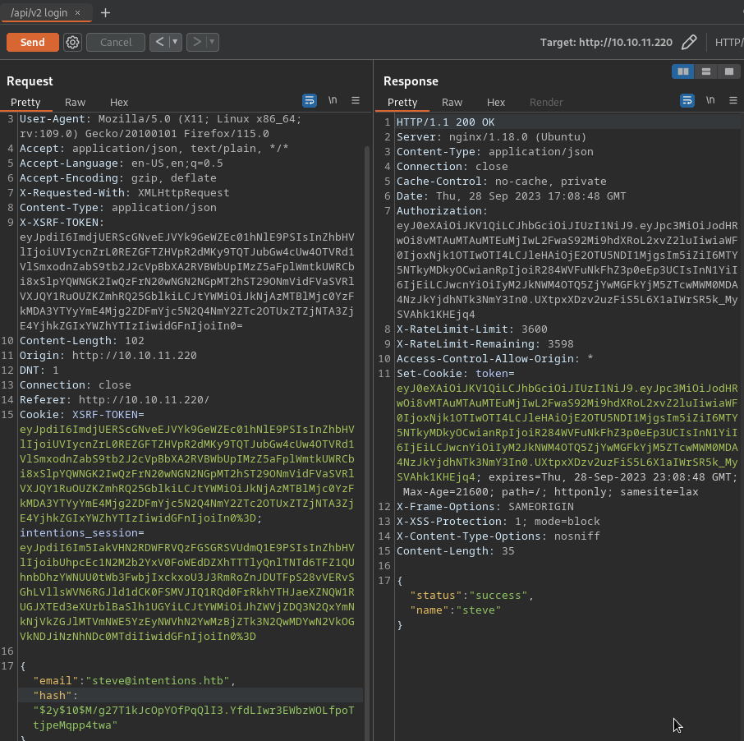This screenshot has height=741, width=744.
Task: Expand the forward history dropdown arrow
Action: (x=212, y=42)
